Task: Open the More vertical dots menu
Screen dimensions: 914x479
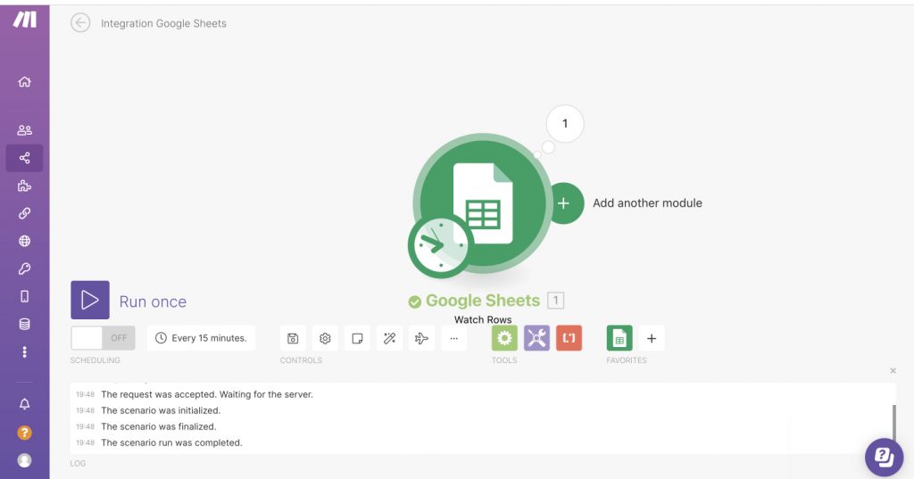Action: point(24,352)
